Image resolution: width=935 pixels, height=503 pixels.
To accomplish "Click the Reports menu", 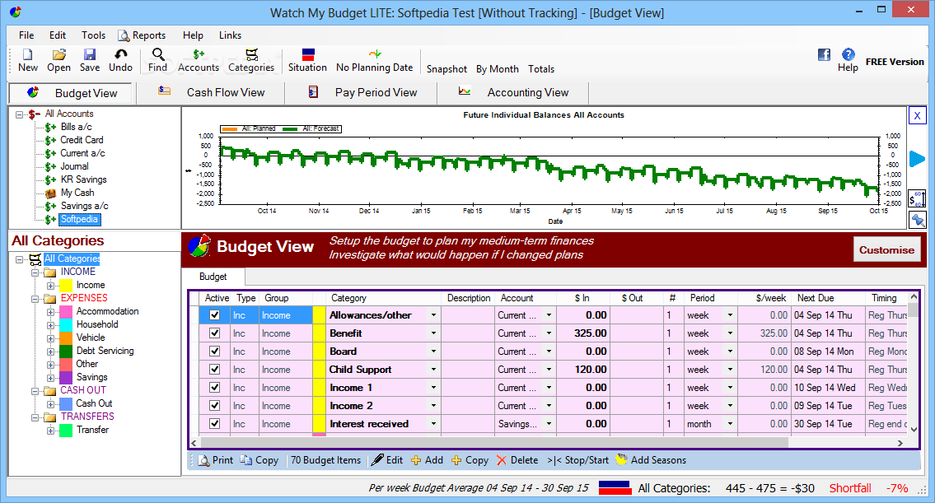I will [x=142, y=35].
